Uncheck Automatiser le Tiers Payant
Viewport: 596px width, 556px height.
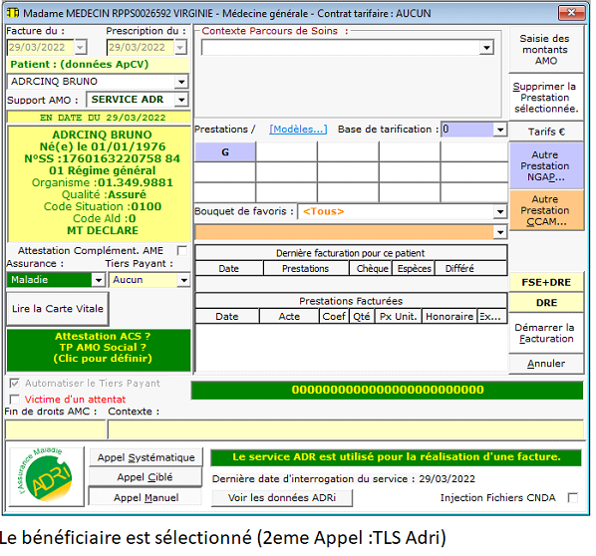(14, 383)
